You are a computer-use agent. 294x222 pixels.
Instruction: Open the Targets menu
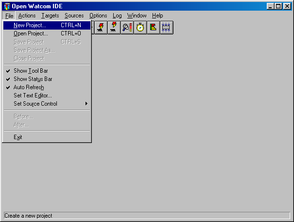point(50,16)
